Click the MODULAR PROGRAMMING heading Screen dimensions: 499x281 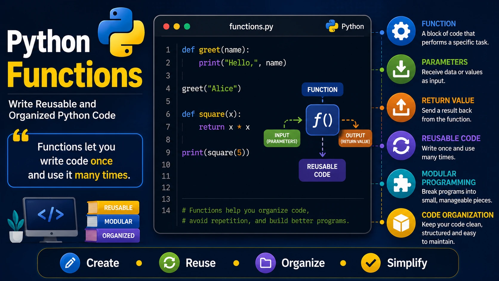point(449,178)
